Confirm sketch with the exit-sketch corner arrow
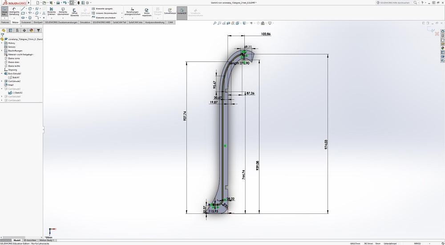Image resolution: width=445 pixels, height=245 pixels. (430, 29)
